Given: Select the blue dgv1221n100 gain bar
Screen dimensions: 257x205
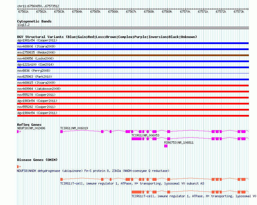Looking at the screenshot, I should tap(133, 67).
